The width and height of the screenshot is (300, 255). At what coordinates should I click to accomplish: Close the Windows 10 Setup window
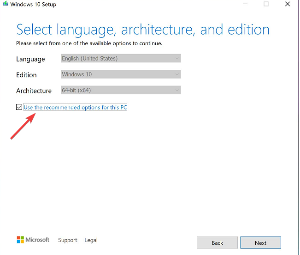[x=288, y=4]
